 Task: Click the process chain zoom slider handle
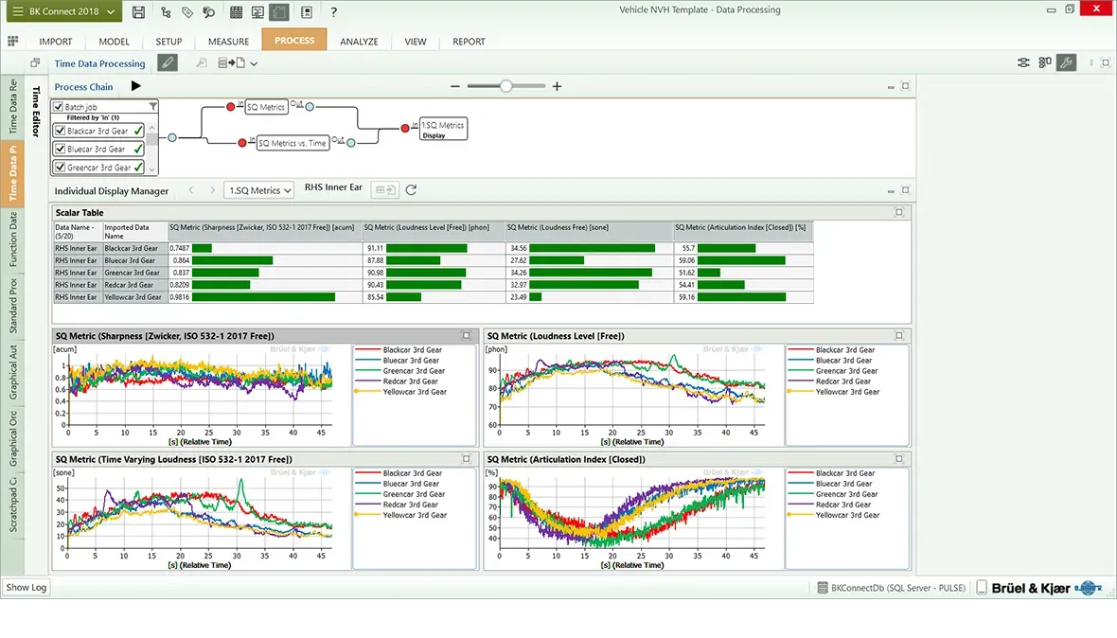506,86
